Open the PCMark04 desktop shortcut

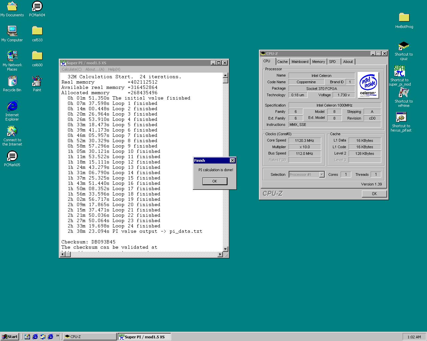click(37, 9)
